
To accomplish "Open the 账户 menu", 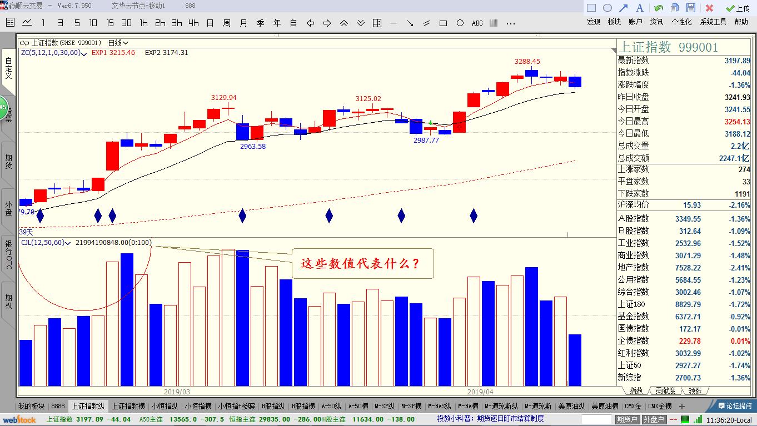I will (635, 22).
